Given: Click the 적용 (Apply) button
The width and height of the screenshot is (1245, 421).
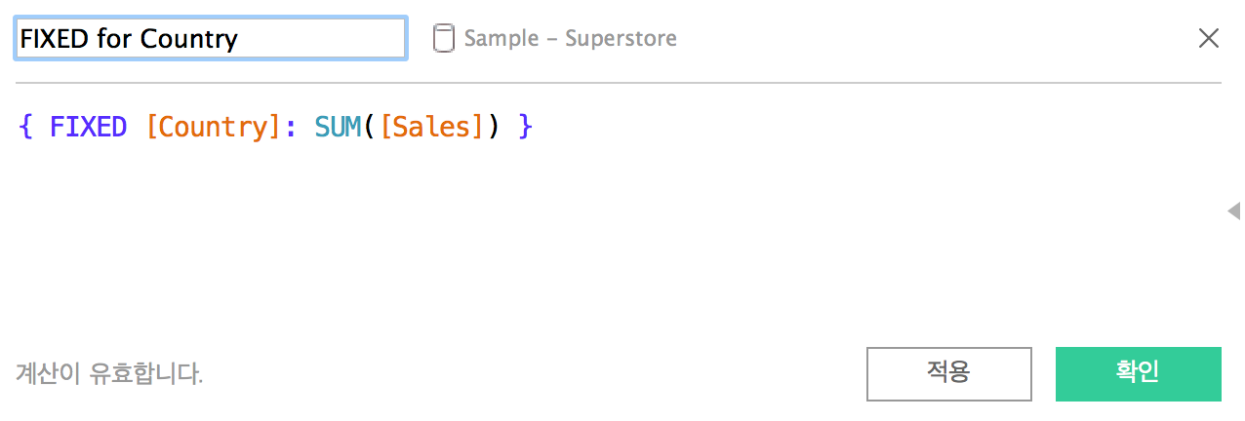Looking at the screenshot, I should pos(948,373).
